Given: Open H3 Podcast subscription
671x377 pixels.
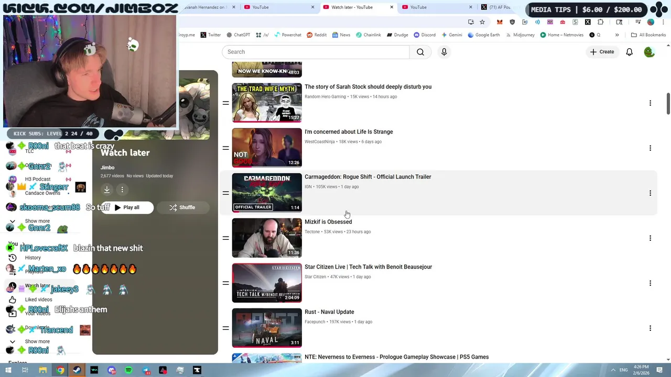Looking at the screenshot, I should 38,179.
